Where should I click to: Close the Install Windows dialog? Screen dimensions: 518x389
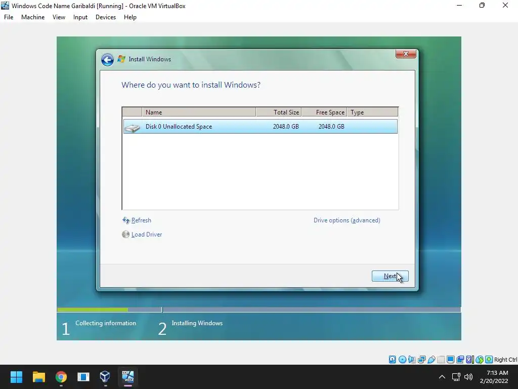[406, 54]
